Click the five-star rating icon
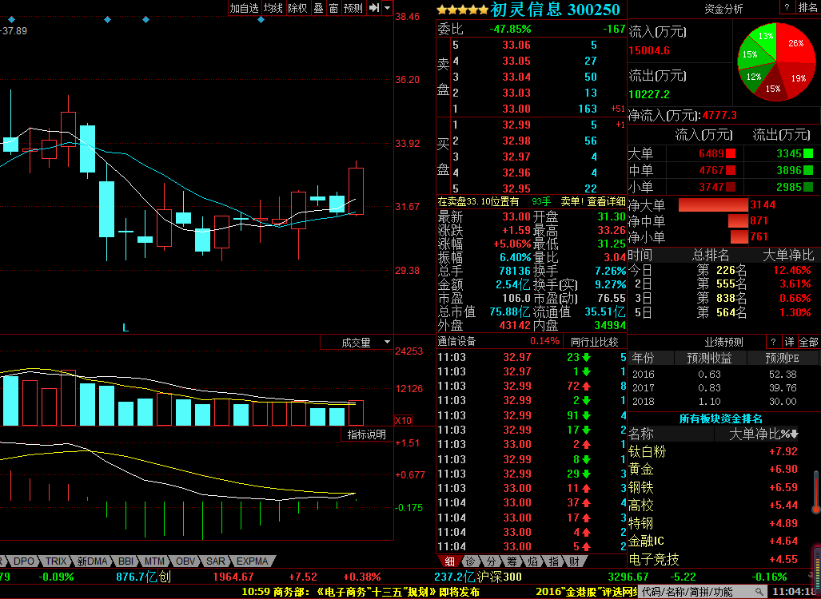Viewport: 821px width, 599px height. click(462, 10)
